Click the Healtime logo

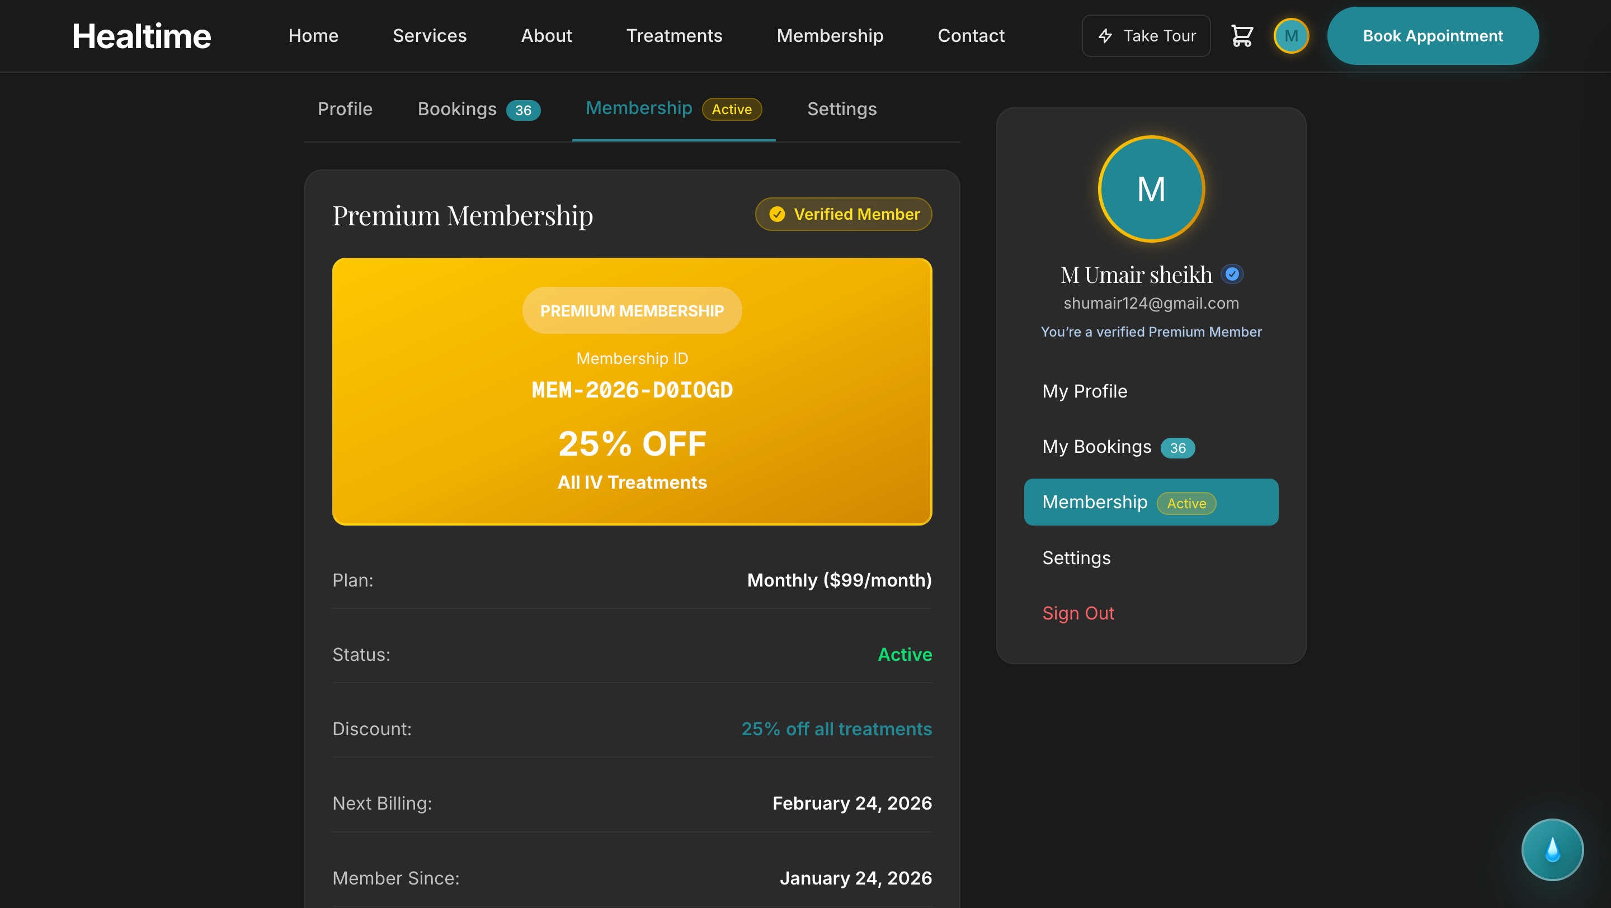142,36
